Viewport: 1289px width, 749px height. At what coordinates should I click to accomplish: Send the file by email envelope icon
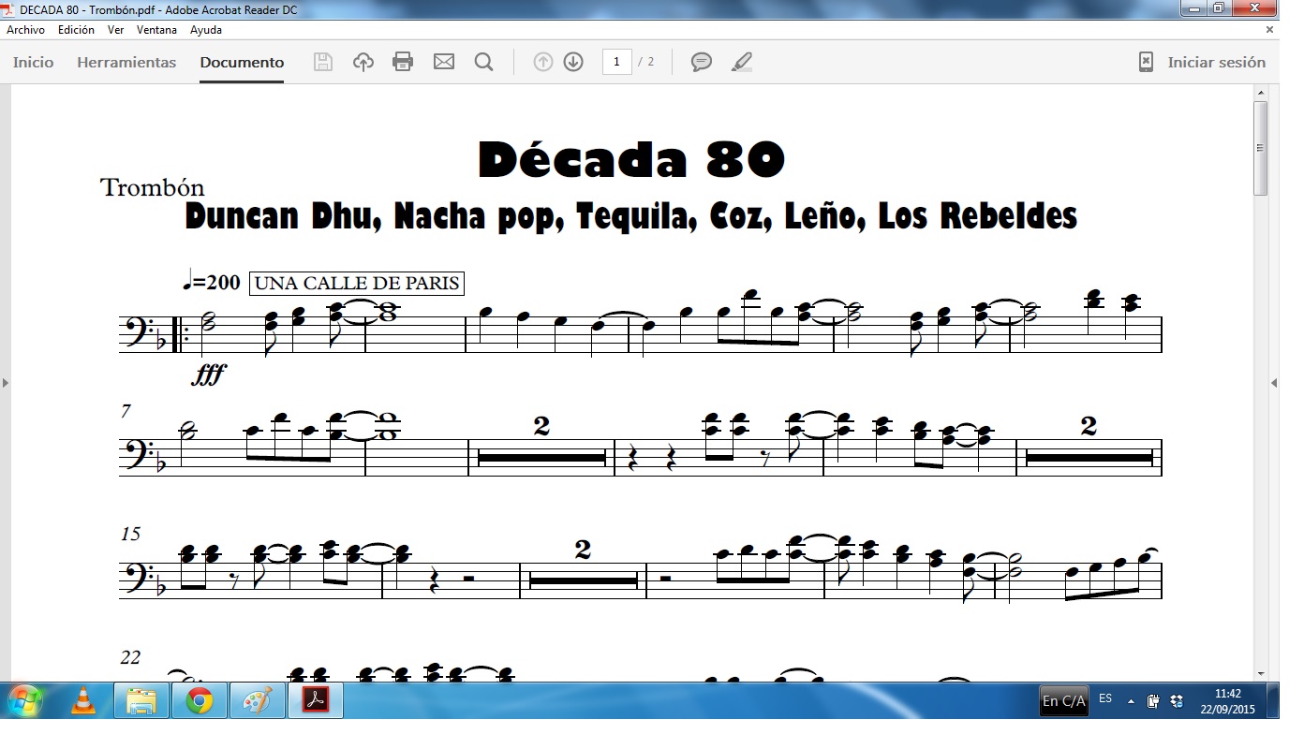click(444, 63)
